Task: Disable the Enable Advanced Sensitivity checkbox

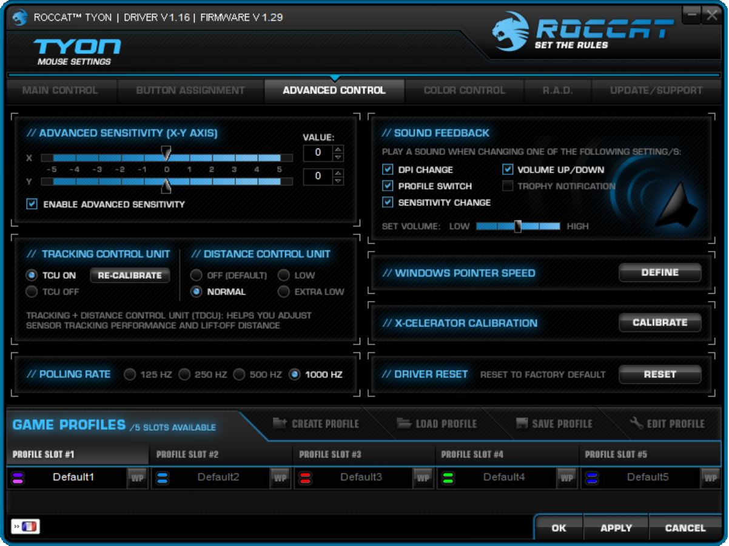Action: (x=32, y=204)
